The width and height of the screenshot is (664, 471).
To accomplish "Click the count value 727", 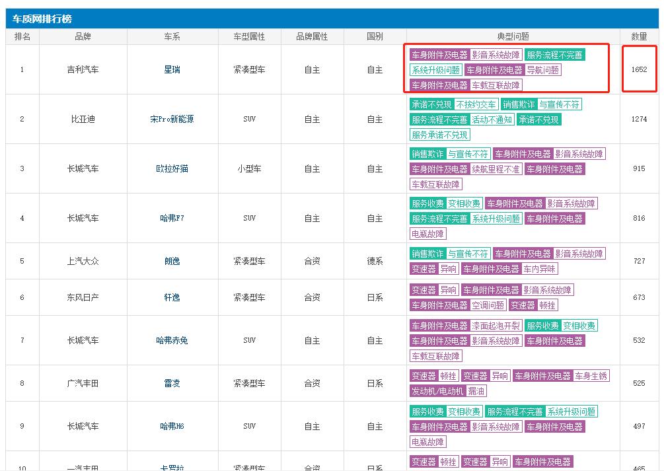I will (x=639, y=261).
